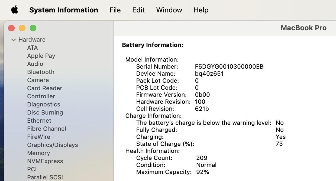Click the System Information app menu

(63, 10)
